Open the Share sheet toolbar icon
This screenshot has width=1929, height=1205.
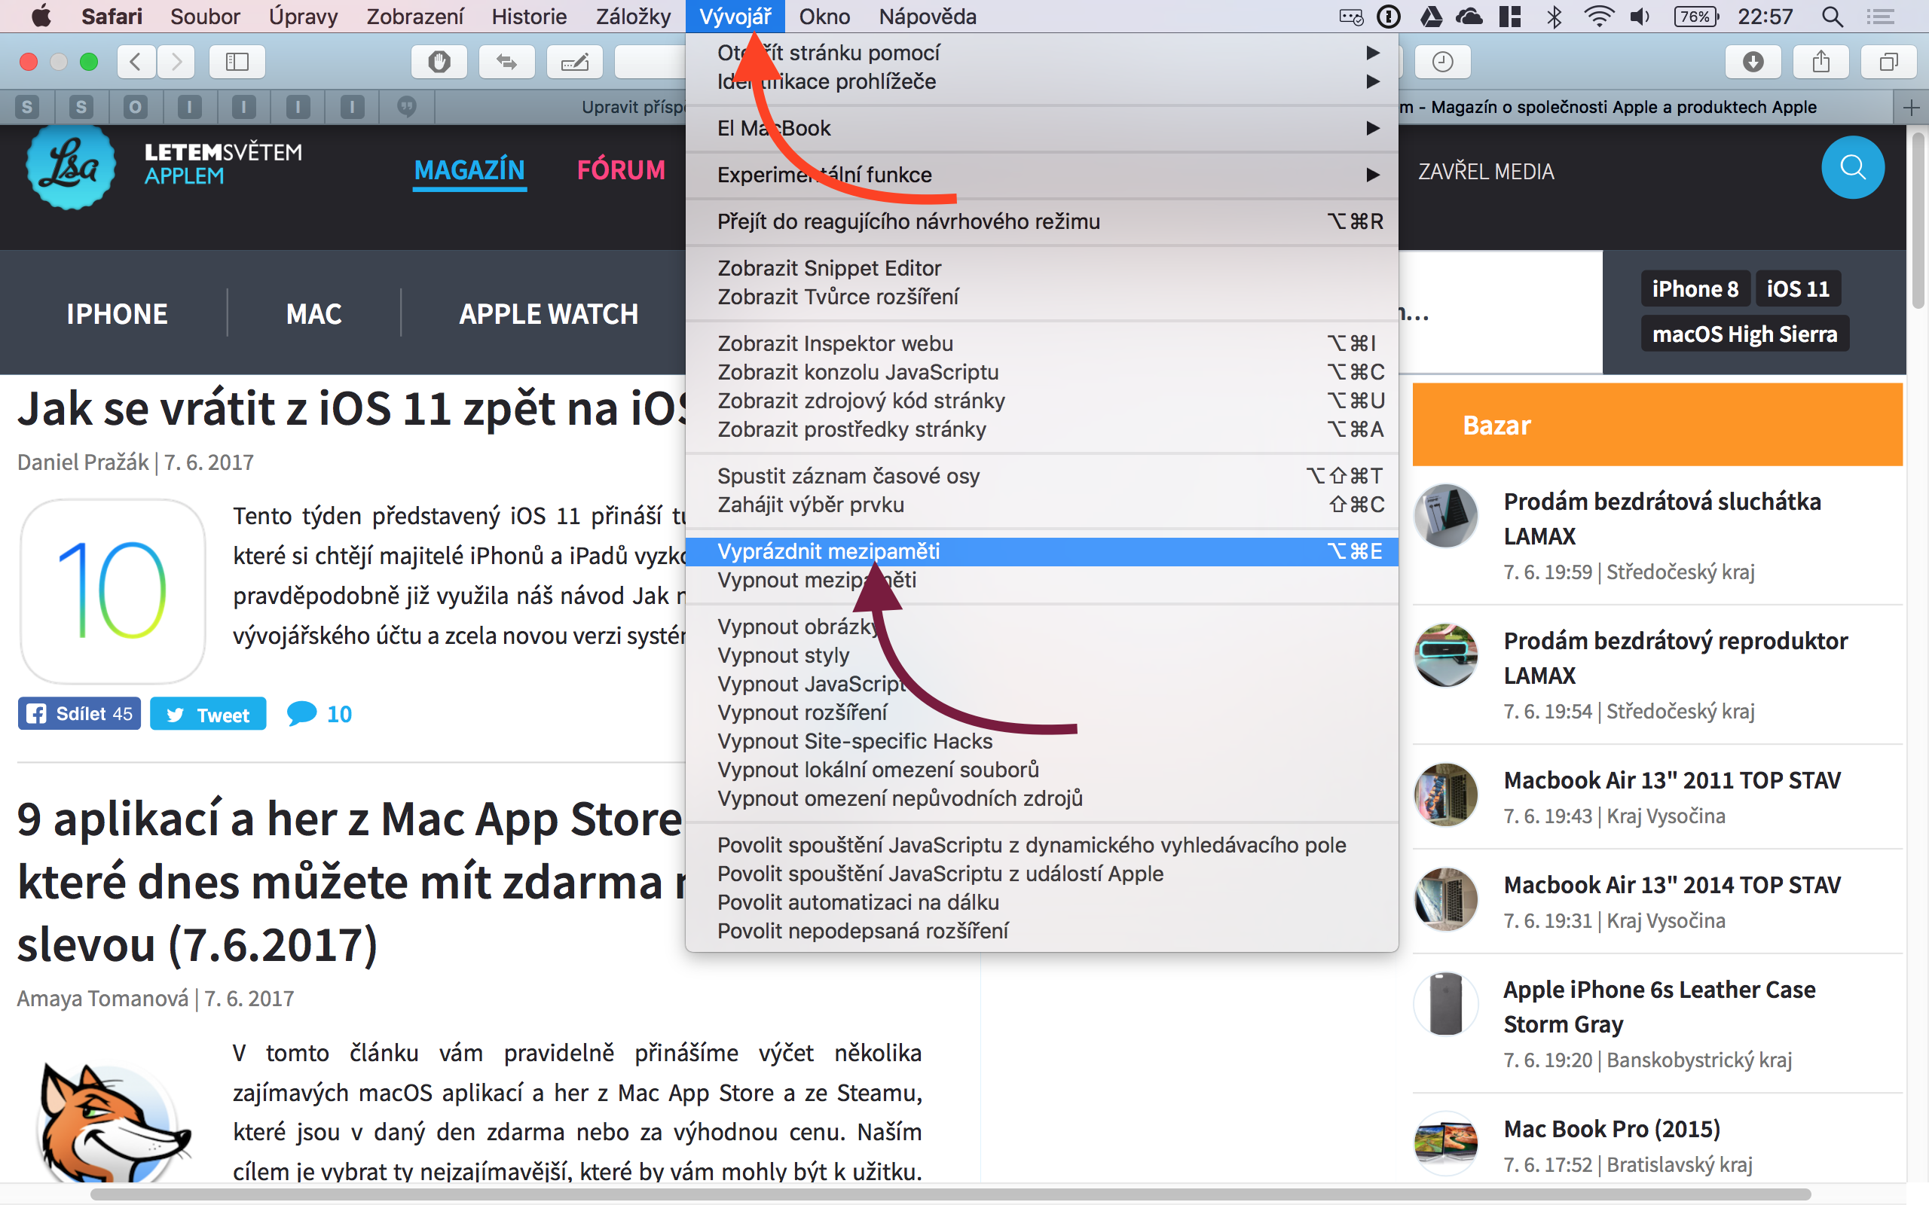pyautogui.click(x=1820, y=61)
